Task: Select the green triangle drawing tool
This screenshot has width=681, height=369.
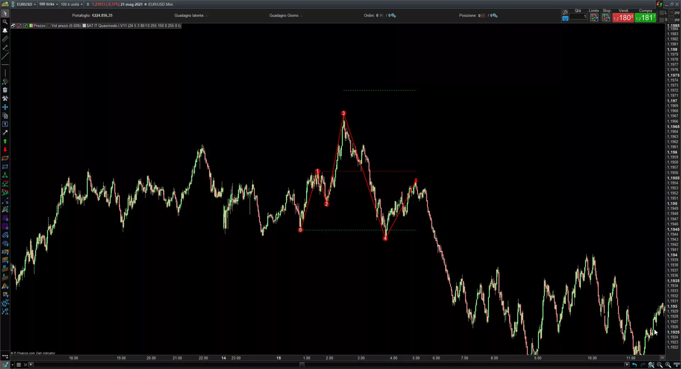Action: (5, 175)
